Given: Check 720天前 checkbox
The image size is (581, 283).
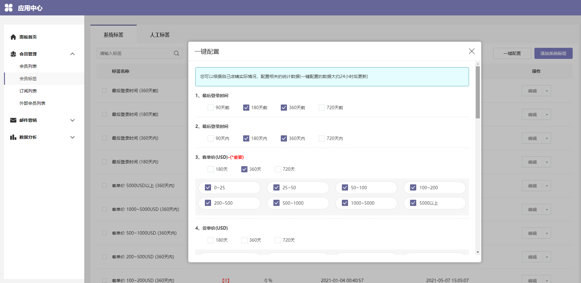Looking at the screenshot, I should [x=322, y=108].
